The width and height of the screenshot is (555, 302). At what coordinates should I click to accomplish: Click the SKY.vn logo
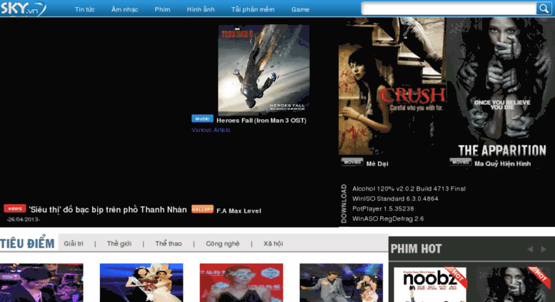pos(24,9)
